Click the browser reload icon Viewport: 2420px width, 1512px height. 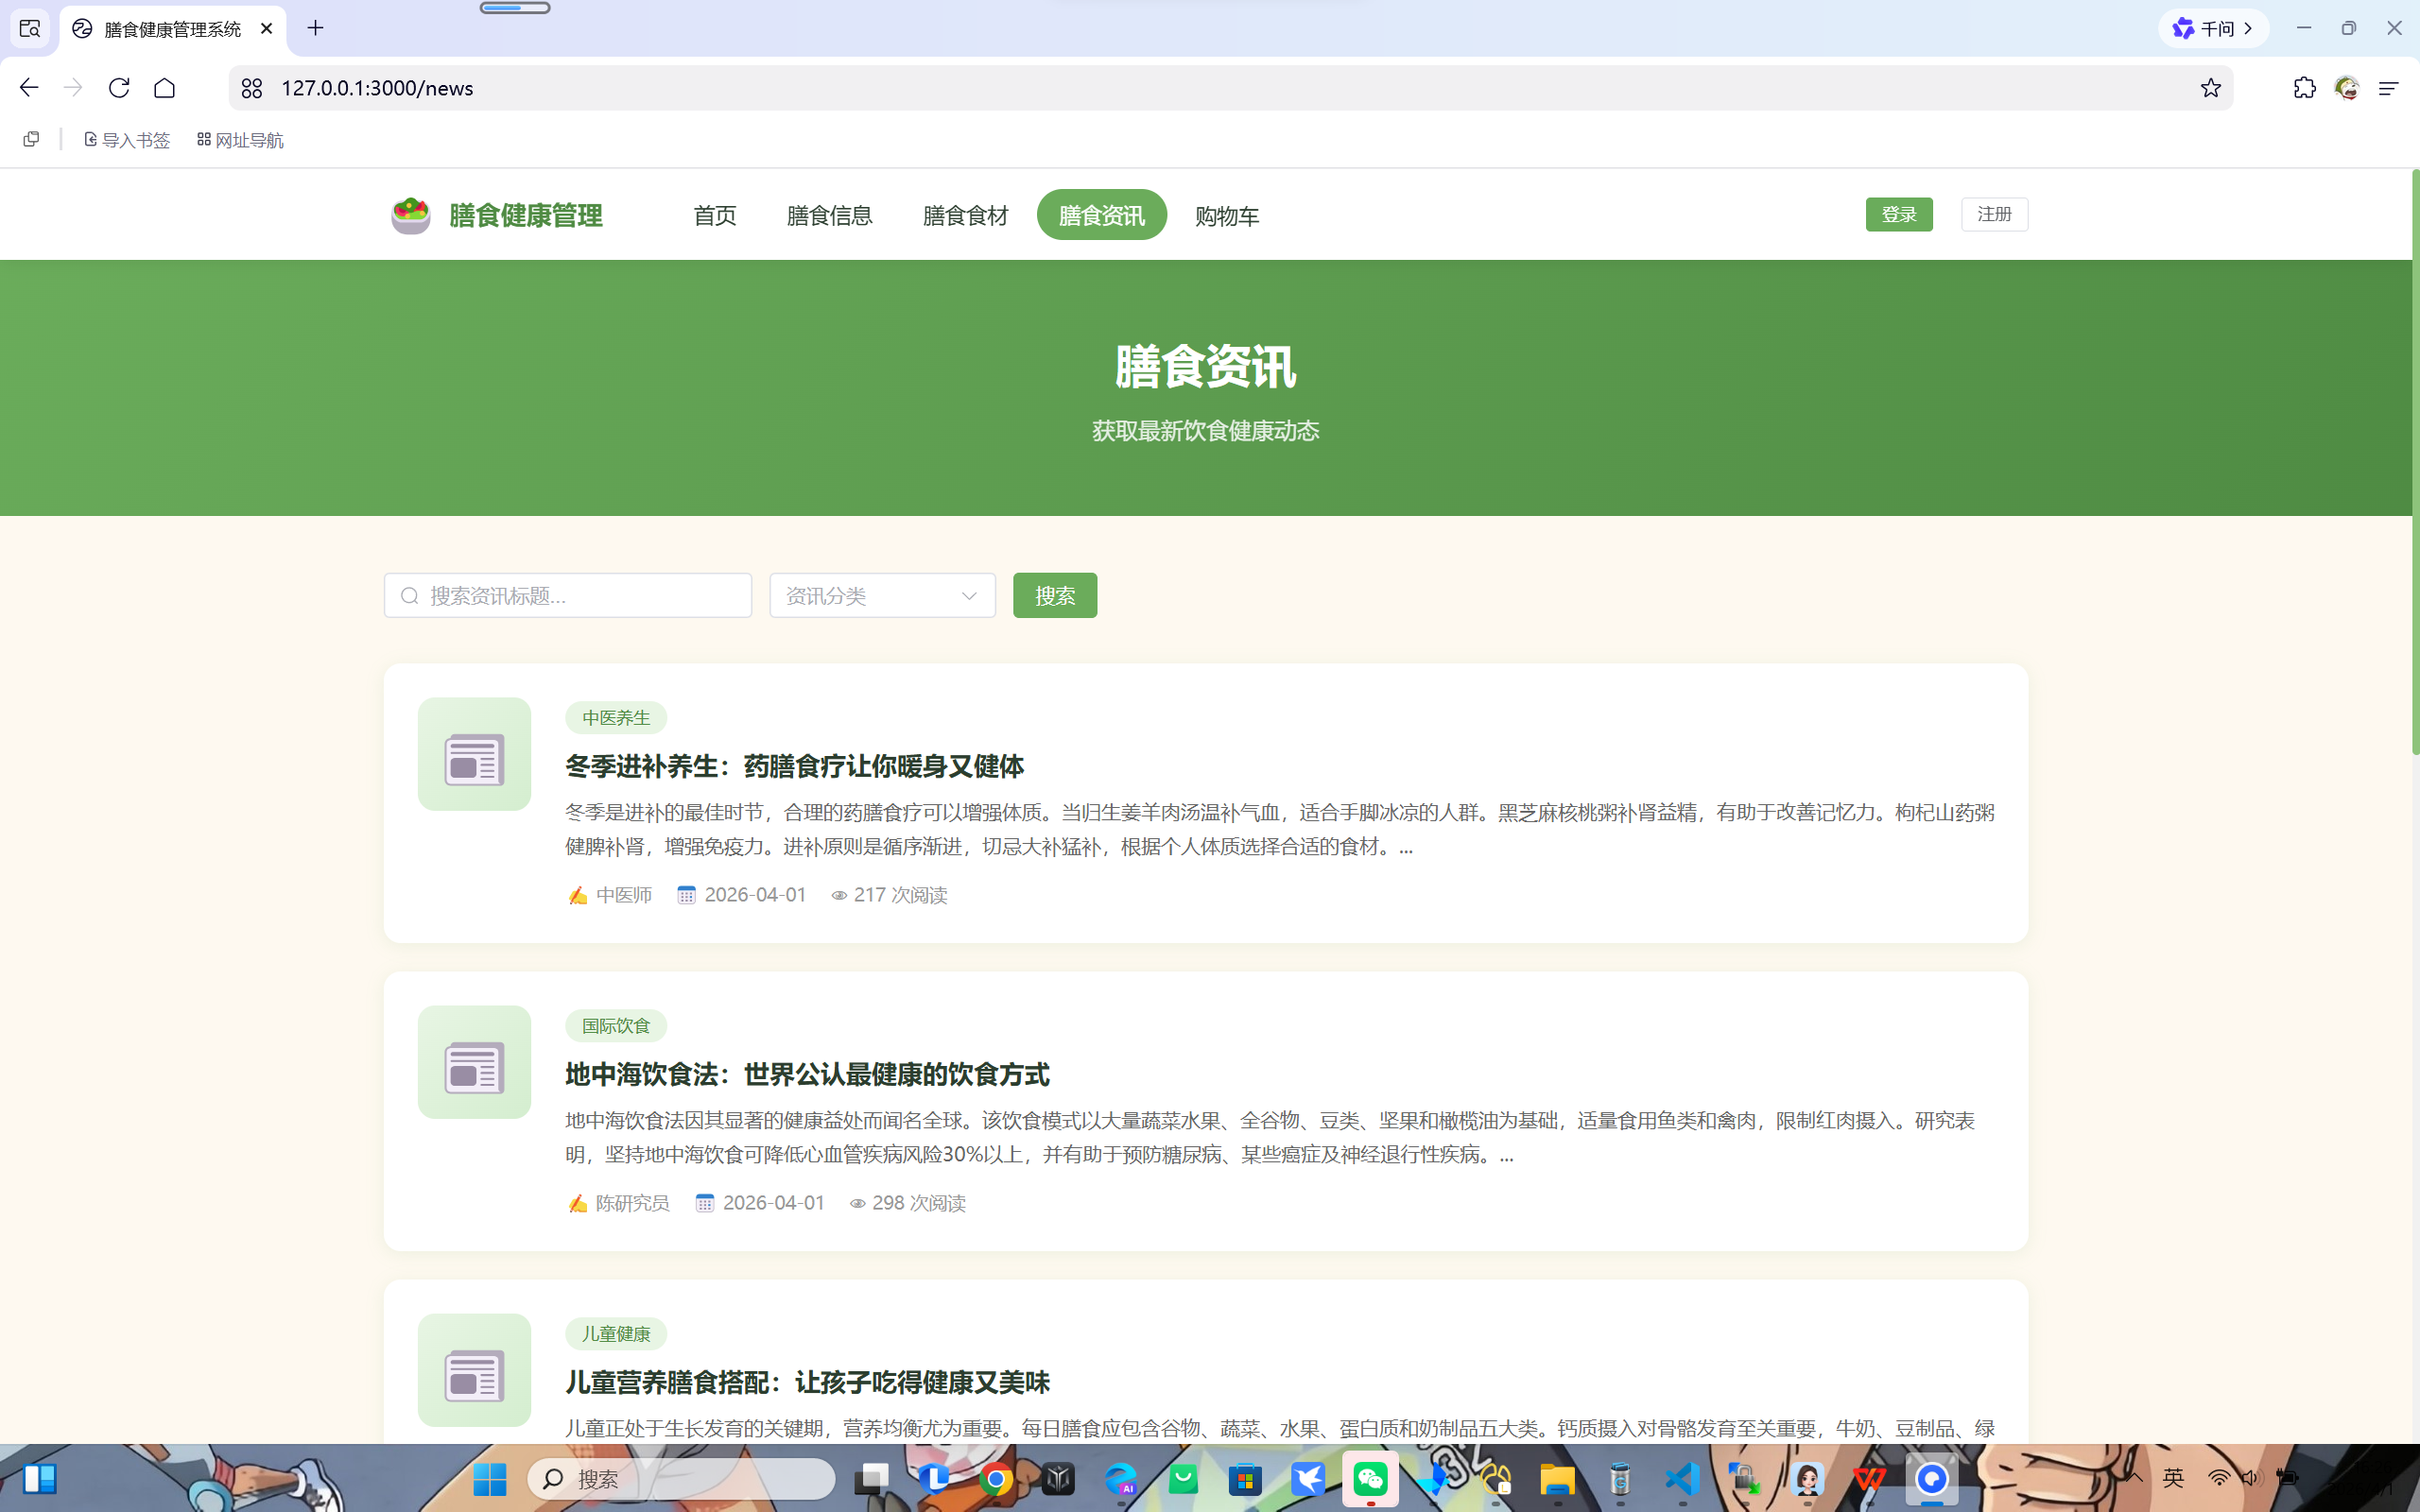tap(119, 88)
